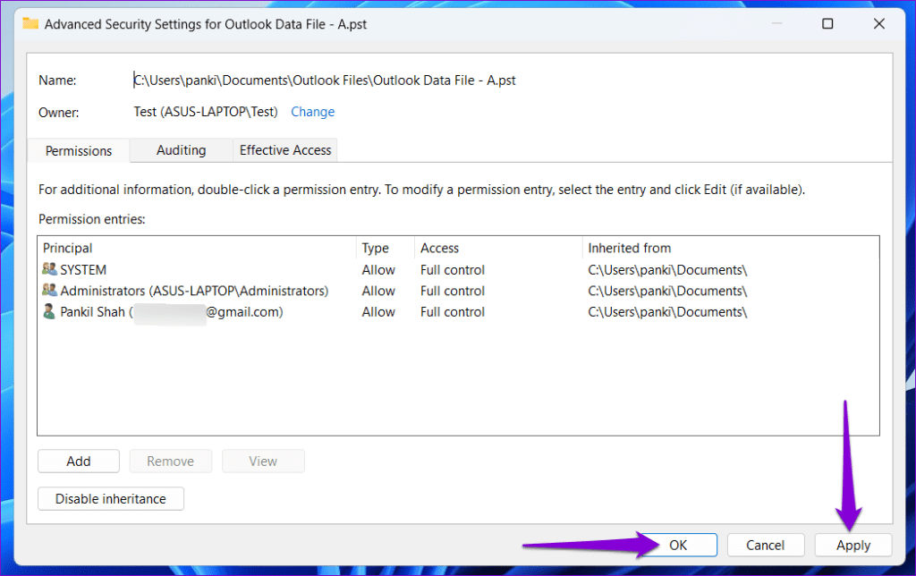
Task: Sort by the Access column header
Action: pyautogui.click(x=498, y=249)
